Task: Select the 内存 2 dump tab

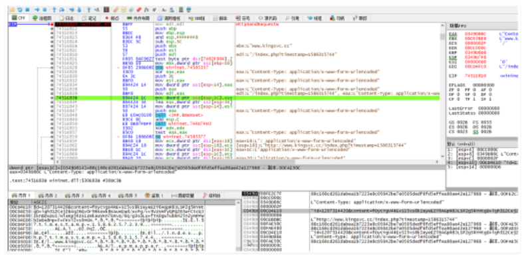Action: pyautogui.click(x=47, y=195)
